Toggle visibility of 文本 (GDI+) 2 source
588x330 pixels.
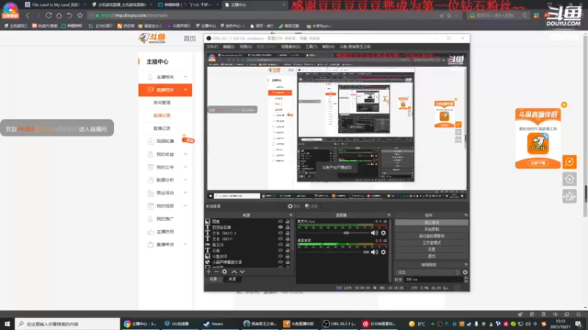(x=280, y=233)
